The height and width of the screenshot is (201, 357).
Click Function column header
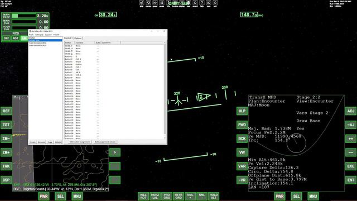coord(85,42)
